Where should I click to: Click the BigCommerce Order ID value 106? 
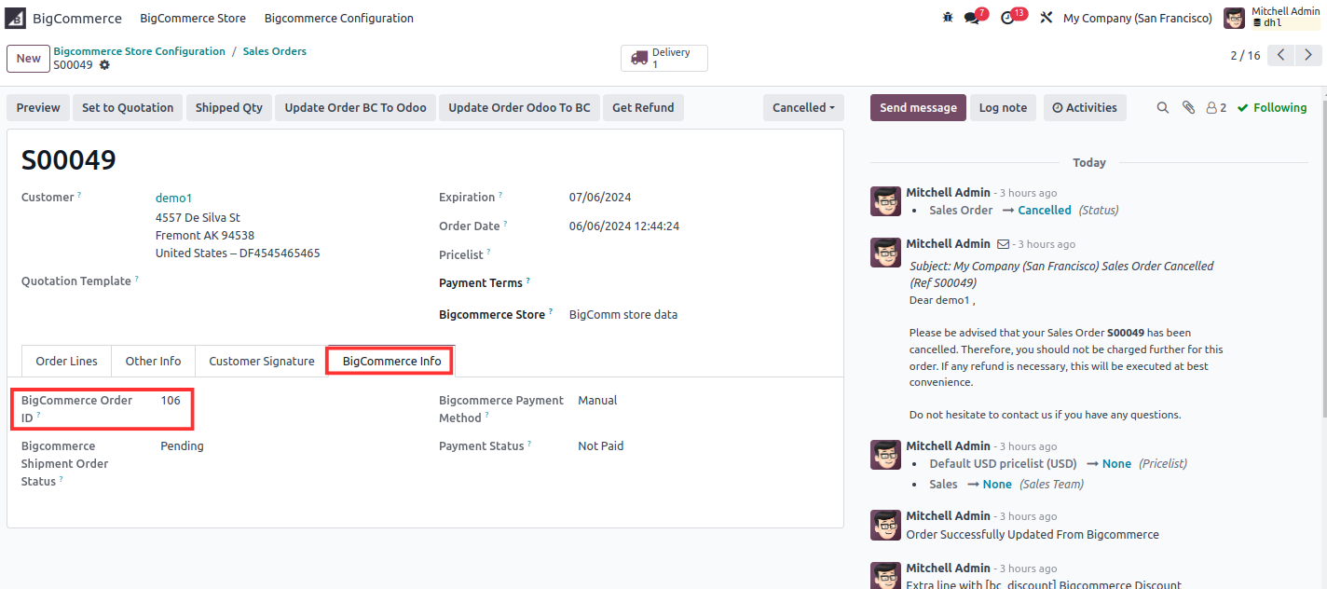tap(171, 401)
